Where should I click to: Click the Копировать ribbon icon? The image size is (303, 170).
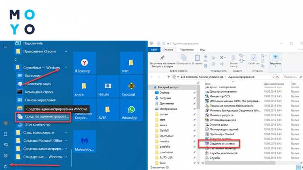pyautogui.click(x=183, y=60)
